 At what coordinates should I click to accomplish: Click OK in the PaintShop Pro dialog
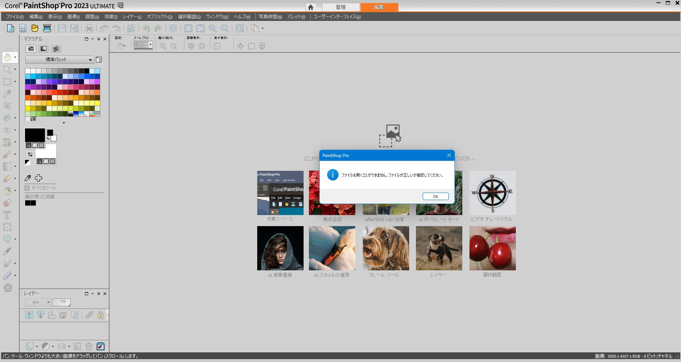coord(436,197)
